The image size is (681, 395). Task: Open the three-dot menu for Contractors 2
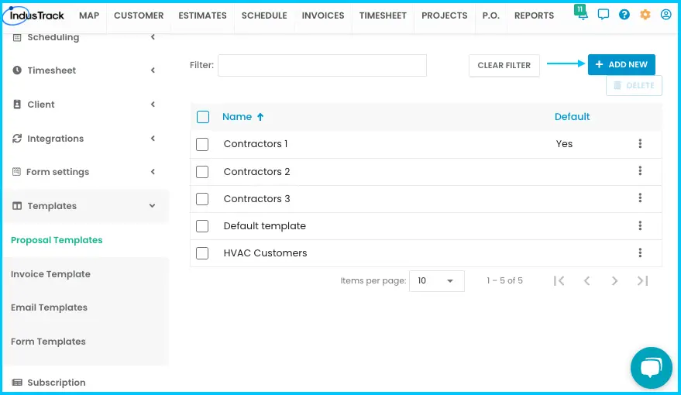[640, 171]
